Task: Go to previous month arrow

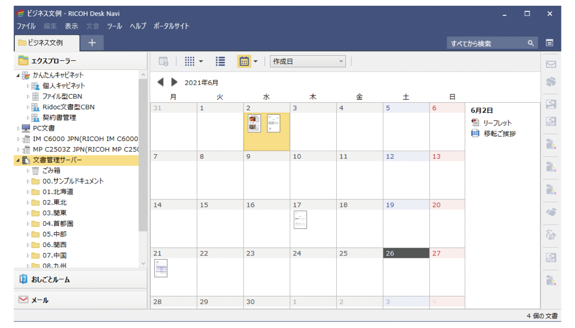Action: [160, 82]
